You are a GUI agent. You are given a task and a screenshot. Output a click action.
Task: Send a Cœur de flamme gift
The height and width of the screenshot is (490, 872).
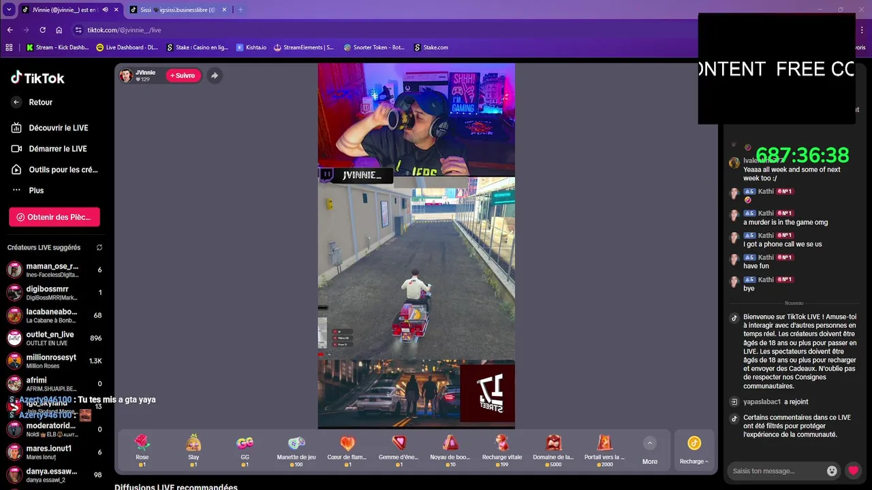click(x=347, y=451)
